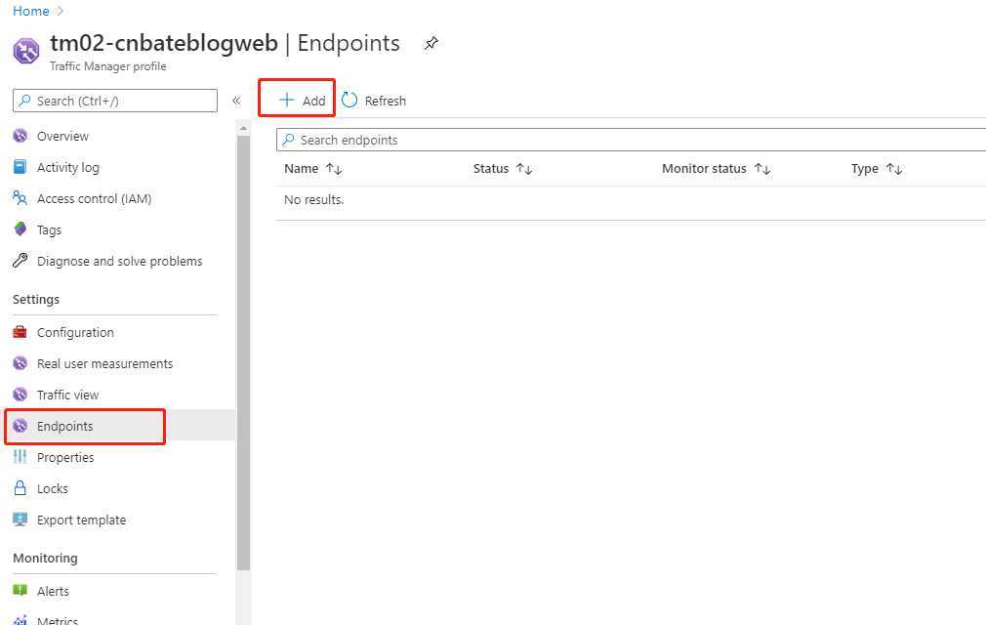
Task: Click the Metrics chart icon
Action: (21, 620)
